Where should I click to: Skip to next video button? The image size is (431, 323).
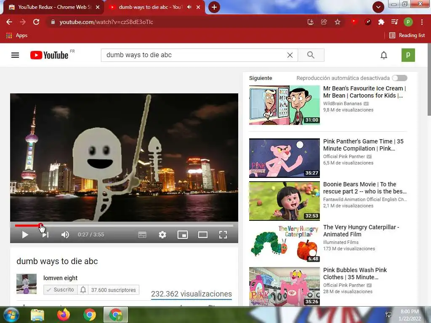(x=45, y=235)
